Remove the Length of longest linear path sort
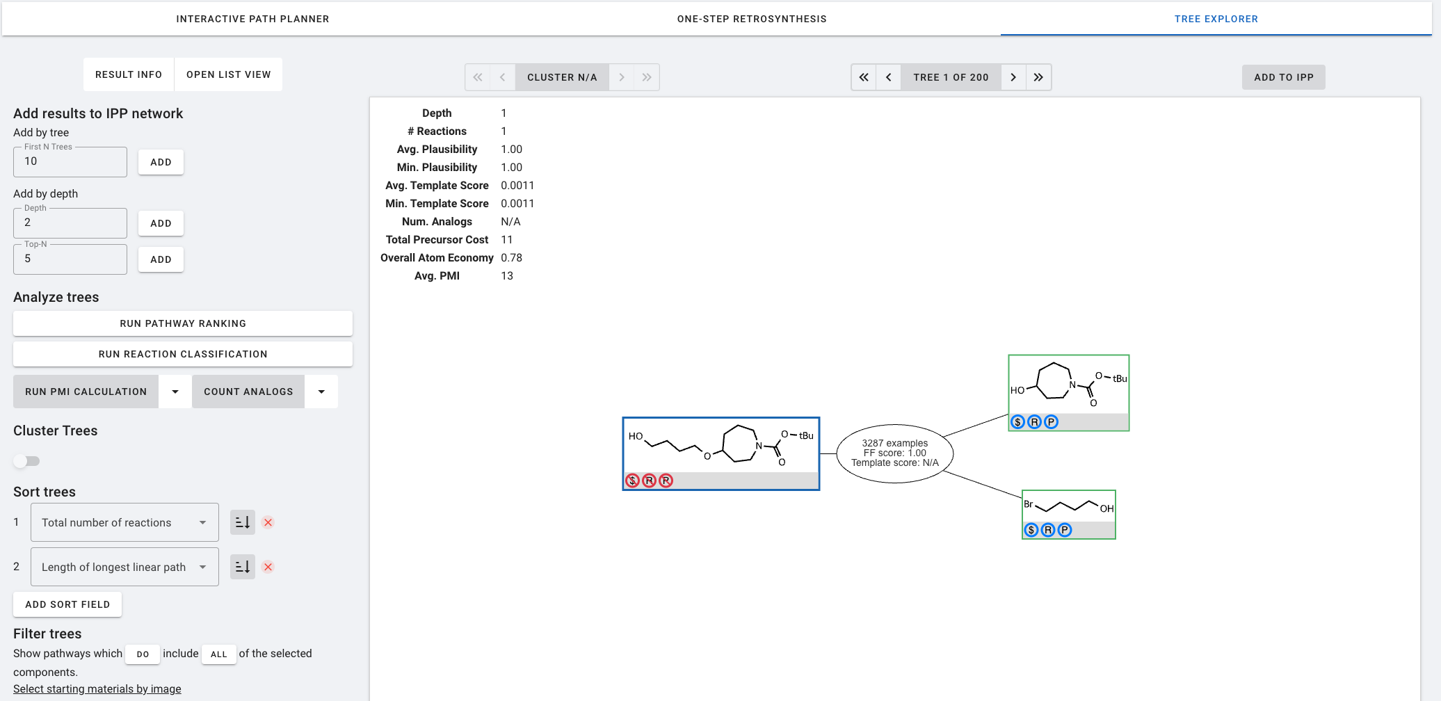Screen dimensions: 1441x701 pyautogui.click(x=268, y=567)
